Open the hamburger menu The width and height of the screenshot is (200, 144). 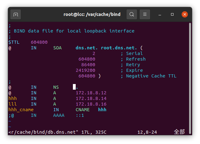(145, 14)
